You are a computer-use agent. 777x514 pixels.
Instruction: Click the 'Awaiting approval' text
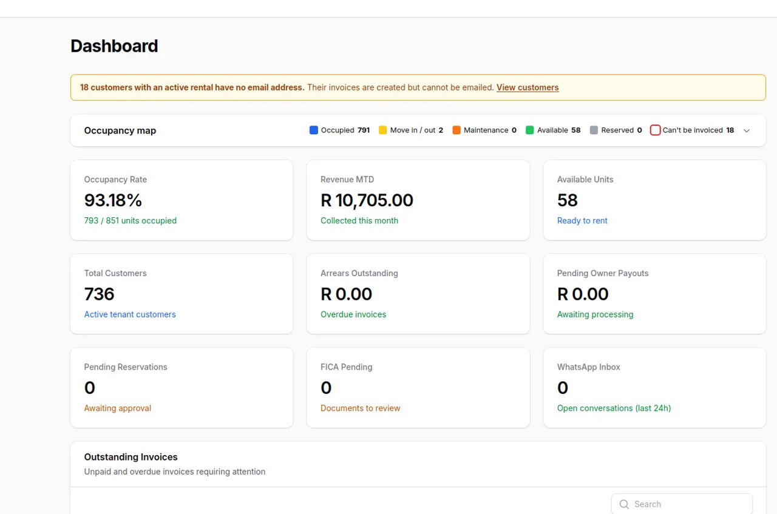pos(118,408)
